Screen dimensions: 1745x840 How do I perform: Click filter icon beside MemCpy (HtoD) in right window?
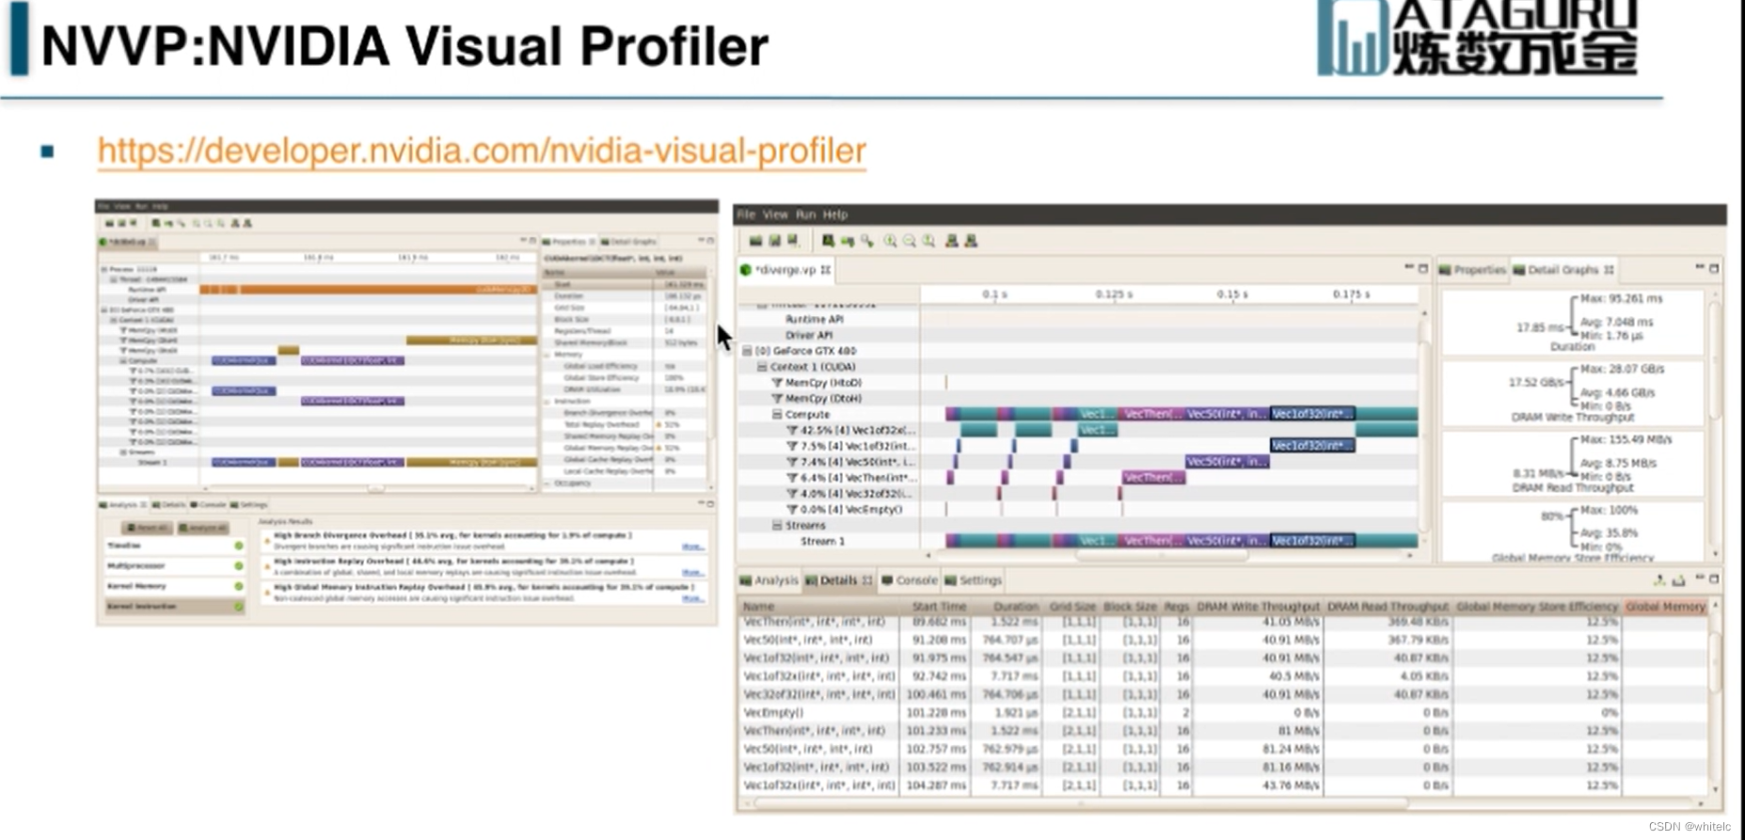[777, 383]
